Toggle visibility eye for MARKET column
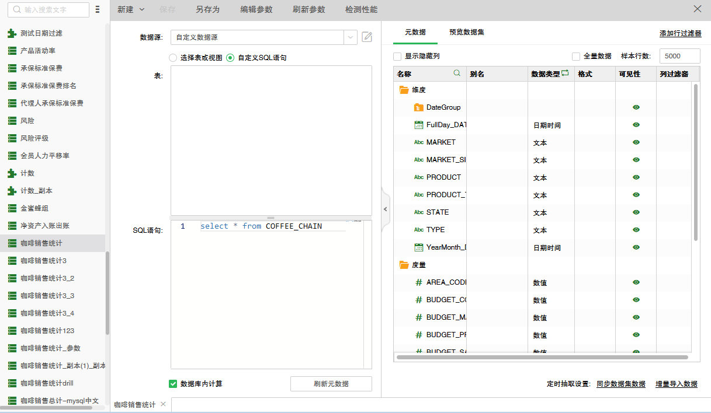 [x=636, y=142]
